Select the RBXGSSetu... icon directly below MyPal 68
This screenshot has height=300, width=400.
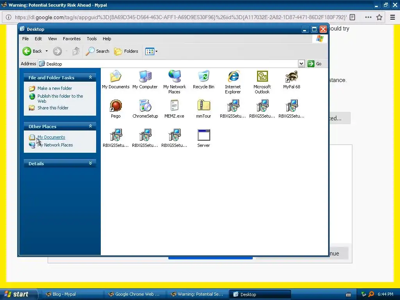point(291,109)
